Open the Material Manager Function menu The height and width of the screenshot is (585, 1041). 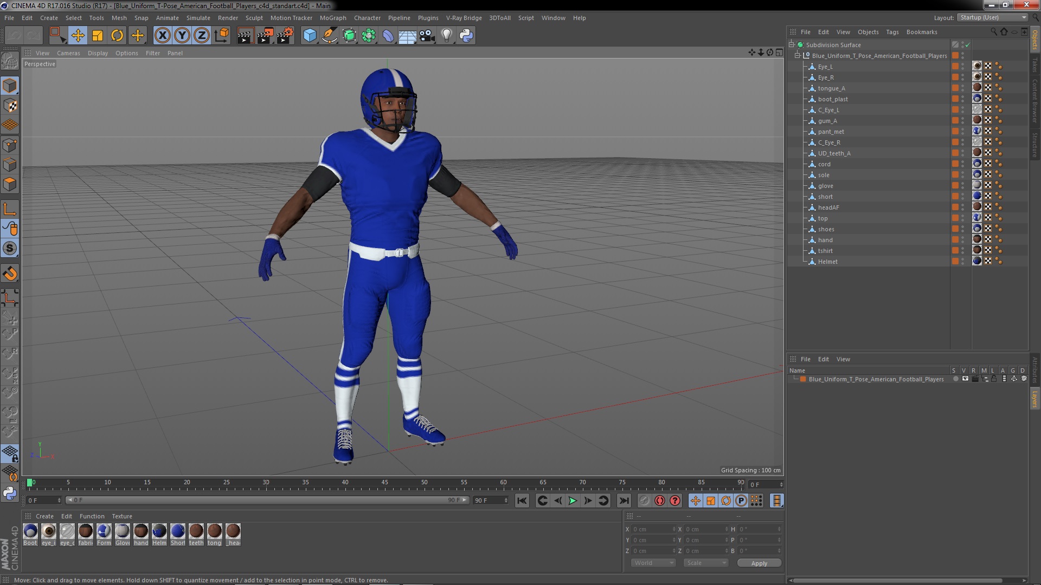click(x=92, y=516)
